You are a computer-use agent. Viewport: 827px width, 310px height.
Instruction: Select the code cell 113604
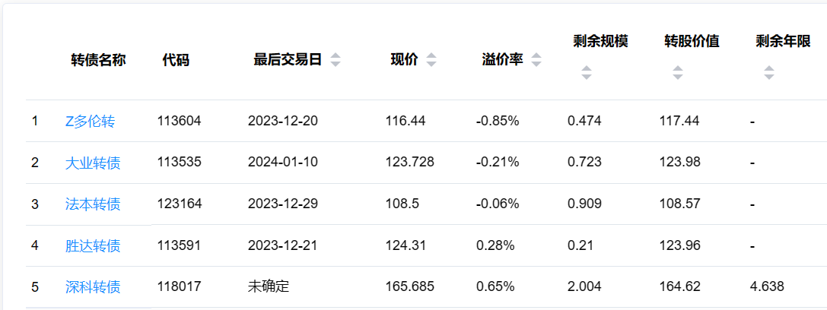click(180, 121)
